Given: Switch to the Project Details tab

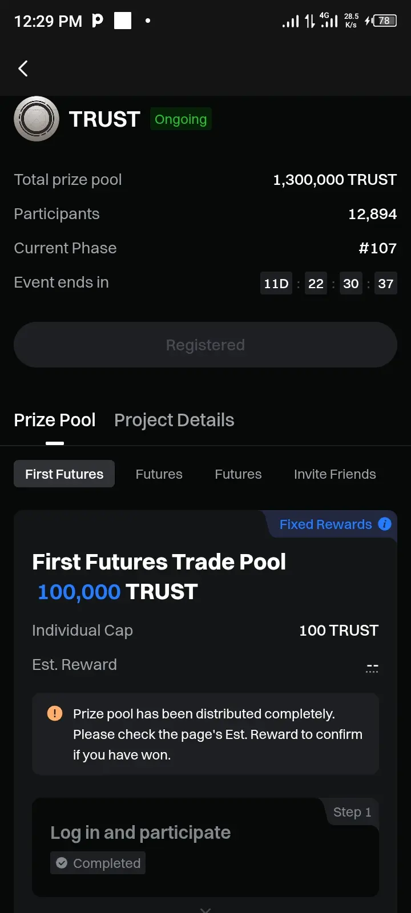Looking at the screenshot, I should pyautogui.click(x=174, y=420).
